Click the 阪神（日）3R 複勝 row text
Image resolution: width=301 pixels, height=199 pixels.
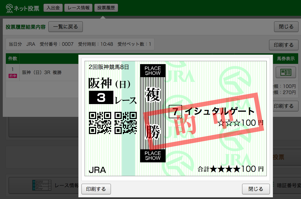point(42,72)
